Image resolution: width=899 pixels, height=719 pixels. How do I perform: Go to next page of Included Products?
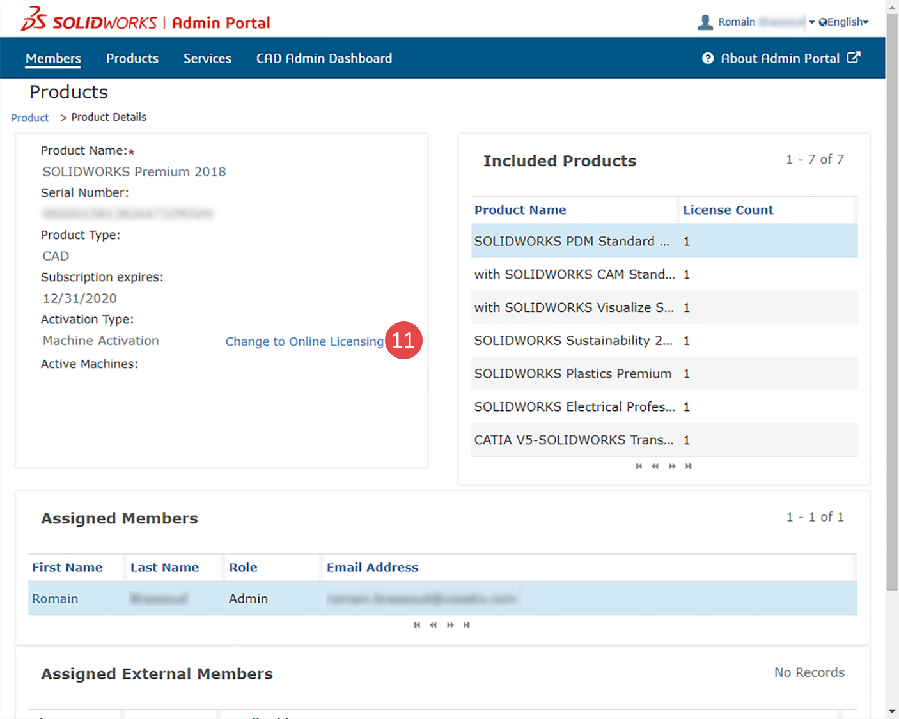(x=672, y=466)
